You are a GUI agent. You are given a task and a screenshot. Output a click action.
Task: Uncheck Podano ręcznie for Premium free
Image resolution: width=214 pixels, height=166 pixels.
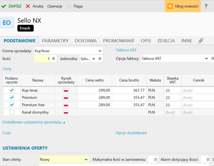[x=12, y=105]
